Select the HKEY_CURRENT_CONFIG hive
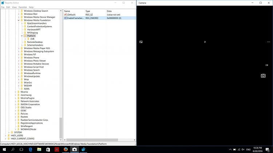Viewport: 273px width, 153px height. point(23,139)
